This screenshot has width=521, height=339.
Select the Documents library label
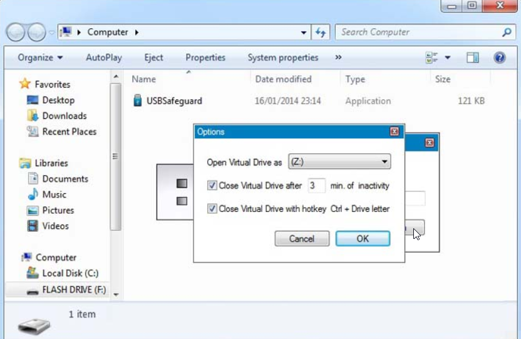click(65, 179)
